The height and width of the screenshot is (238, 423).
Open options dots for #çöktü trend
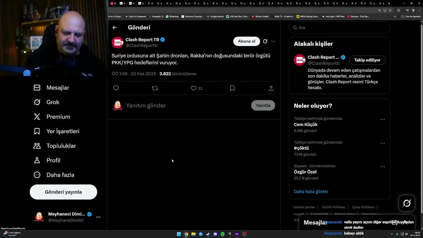point(383,143)
